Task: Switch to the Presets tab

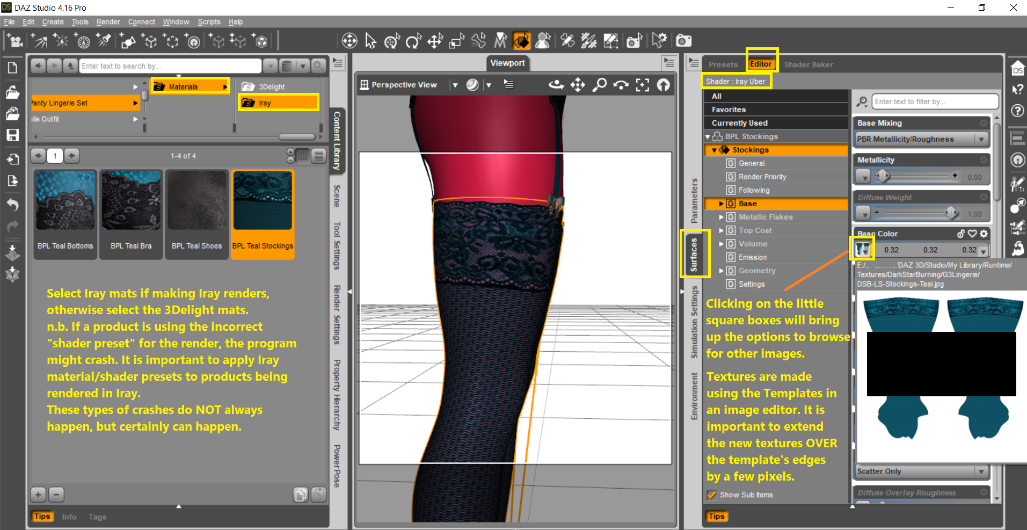Action: [723, 64]
